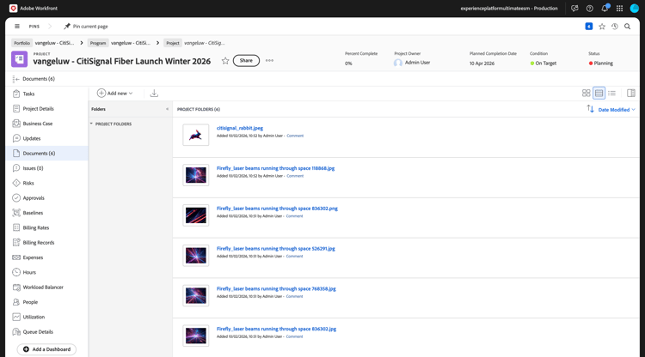Click the Billing Rates icon

coord(16,227)
